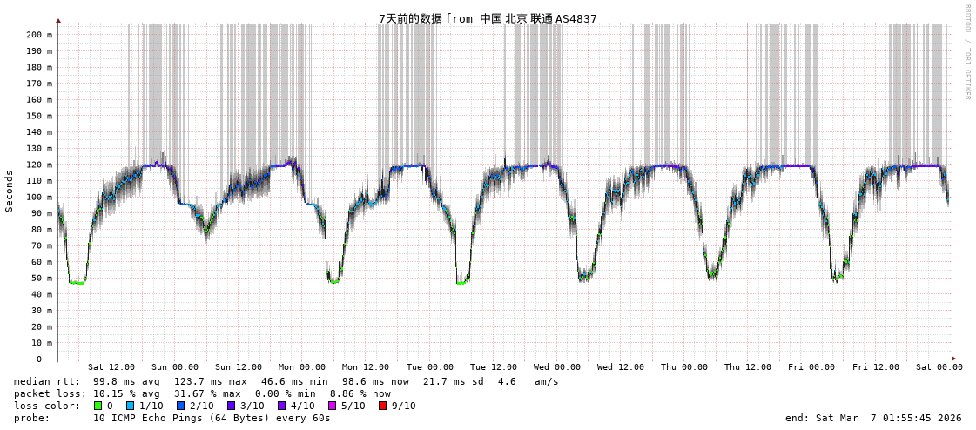The height and width of the screenshot is (430, 976).
Task: Select the 'Mon 00:00' time label
Action: click(302, 367)
